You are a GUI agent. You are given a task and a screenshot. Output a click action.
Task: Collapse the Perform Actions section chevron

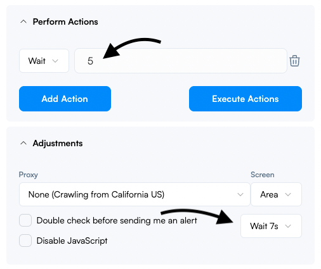[x=23, y=22]
